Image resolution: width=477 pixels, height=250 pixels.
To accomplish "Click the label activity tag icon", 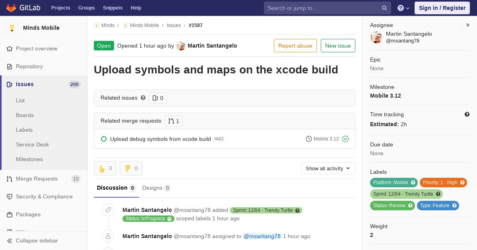I will tap(108, 210).
